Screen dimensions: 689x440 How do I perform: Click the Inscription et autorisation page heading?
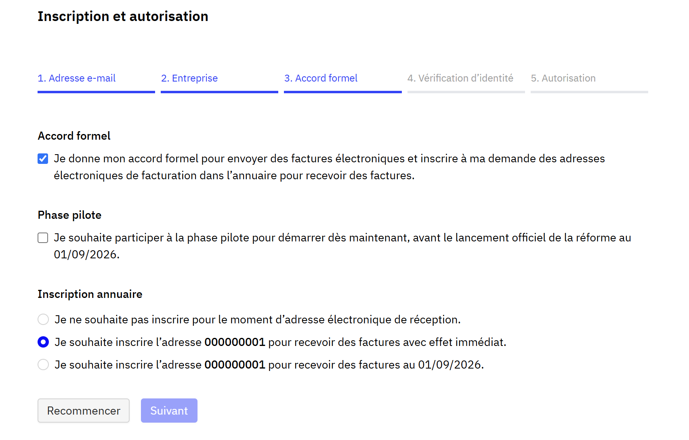tap(123, 17)
